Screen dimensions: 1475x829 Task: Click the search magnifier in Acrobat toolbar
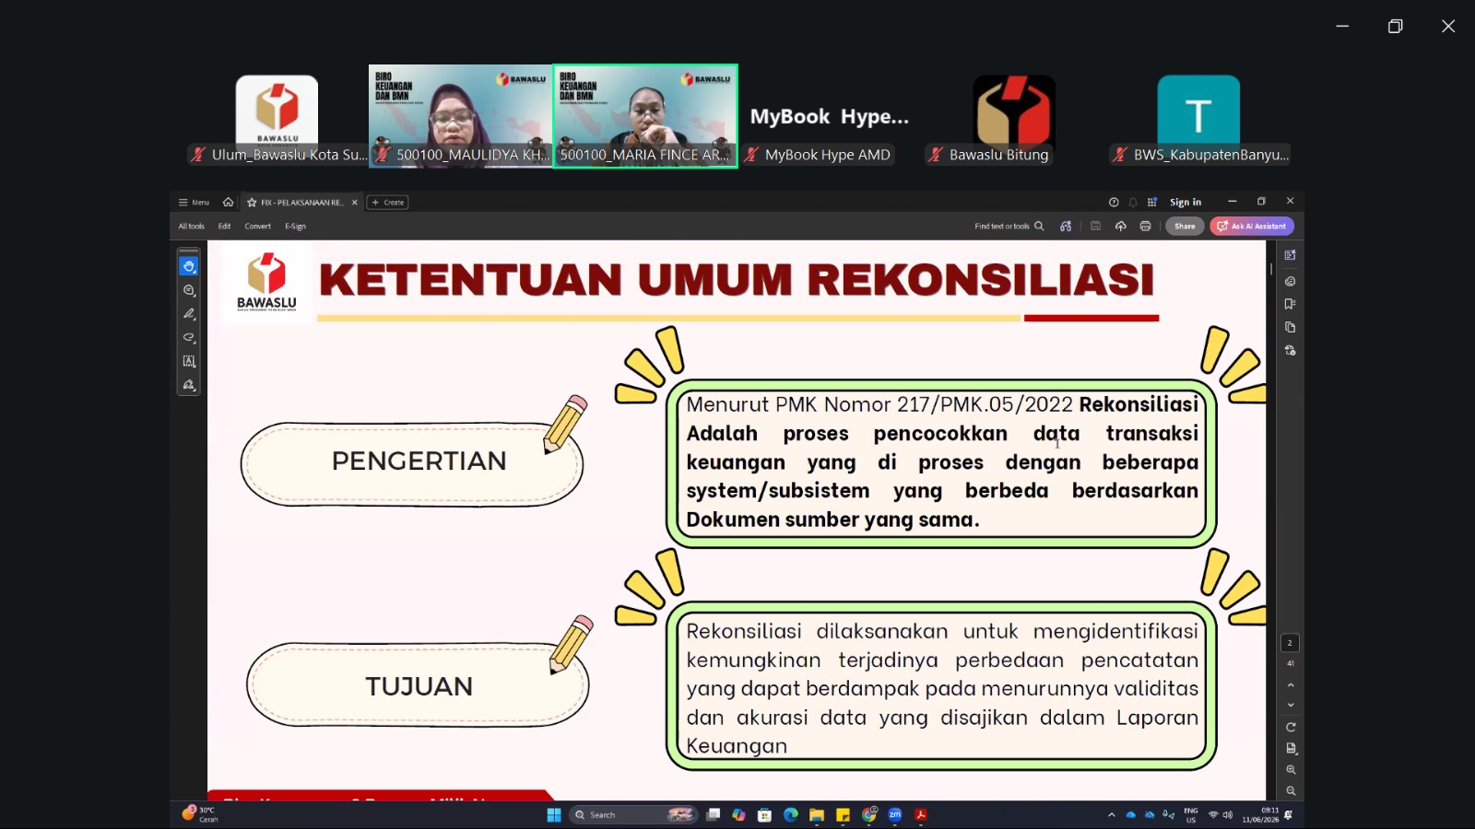click(1039, 226)
